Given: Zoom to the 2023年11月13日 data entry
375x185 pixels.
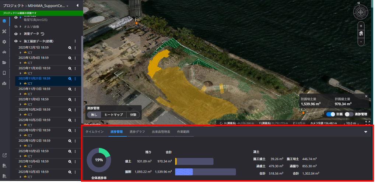Looking at the screenshot, I should [x=70, y=89].
